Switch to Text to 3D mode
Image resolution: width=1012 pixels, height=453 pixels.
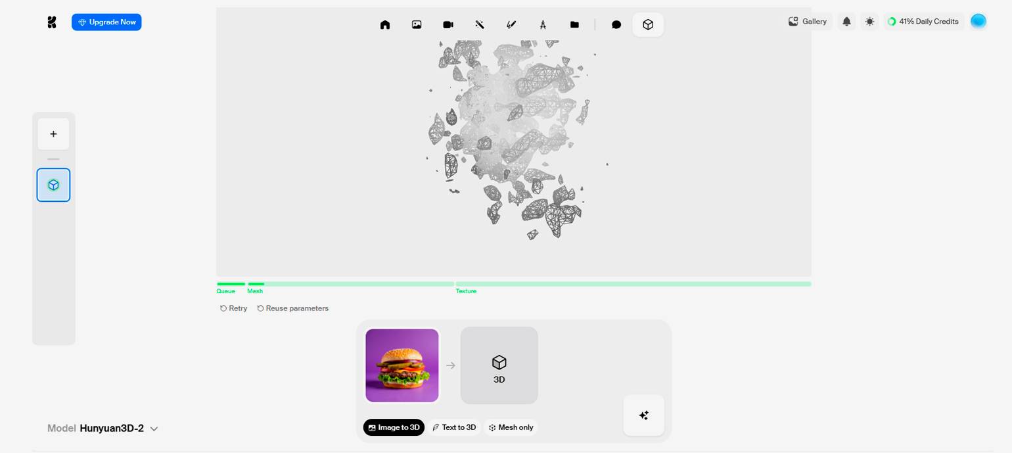pyautogui.click(x=454, y=427)
